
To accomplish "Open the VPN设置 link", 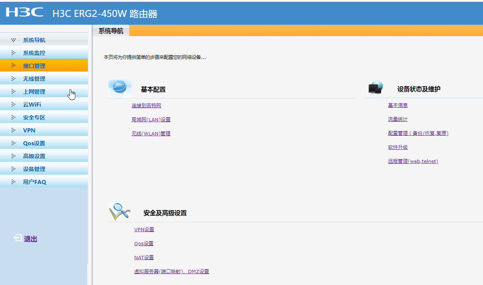I will click(144, 229).
